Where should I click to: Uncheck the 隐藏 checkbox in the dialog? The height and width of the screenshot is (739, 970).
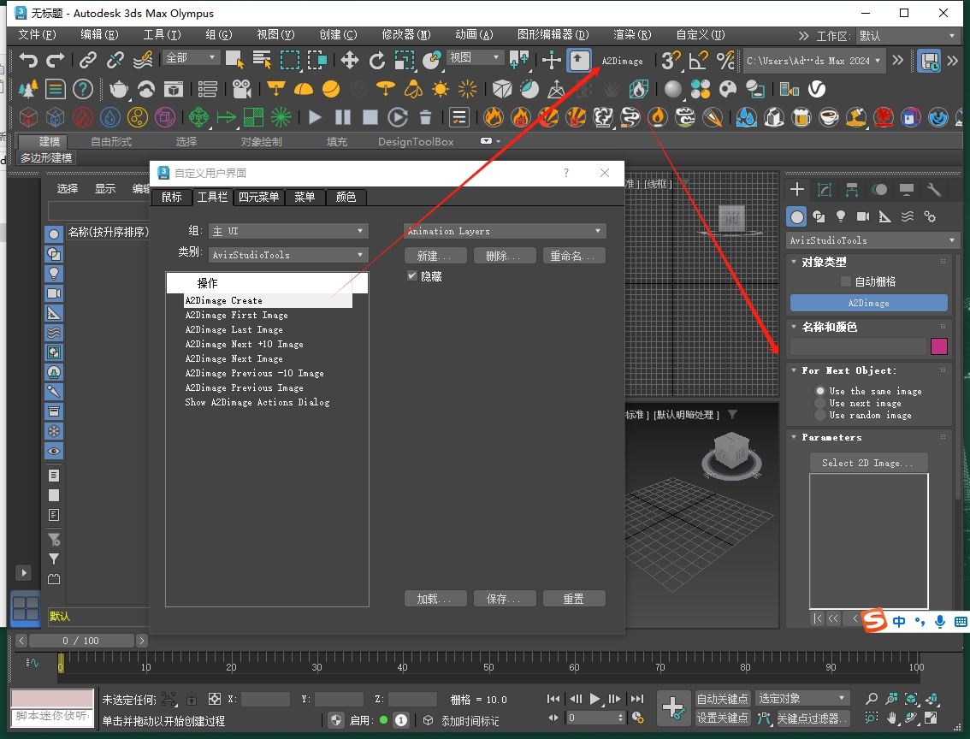411,275
